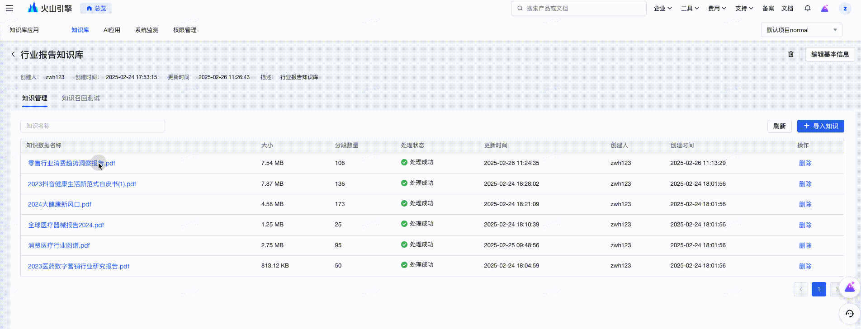Open the floating customer support headset icon
Viewport: 861px width, 329px height.
tap(850, 314)
